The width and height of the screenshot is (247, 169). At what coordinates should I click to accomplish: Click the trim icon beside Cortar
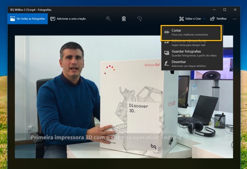point(167,32)
